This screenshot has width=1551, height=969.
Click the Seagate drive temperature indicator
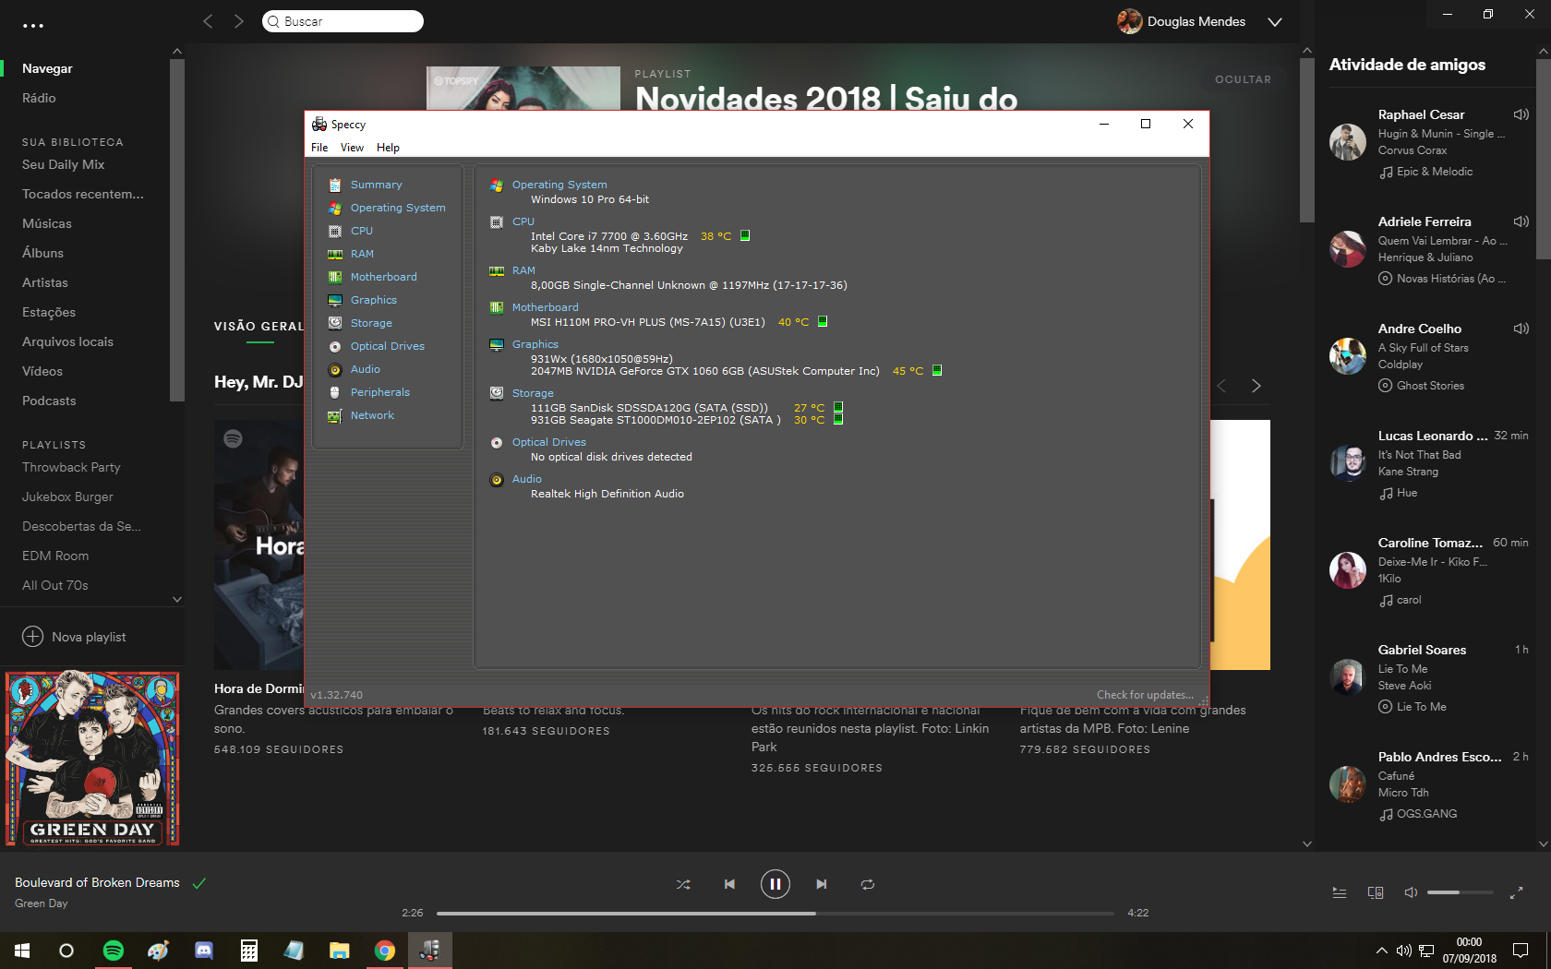(x=838, y=419)
